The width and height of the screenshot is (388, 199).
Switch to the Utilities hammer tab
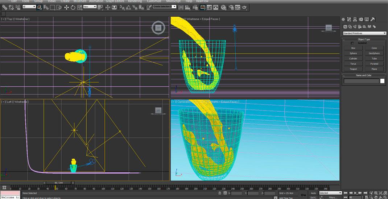(x=373, y=20)
